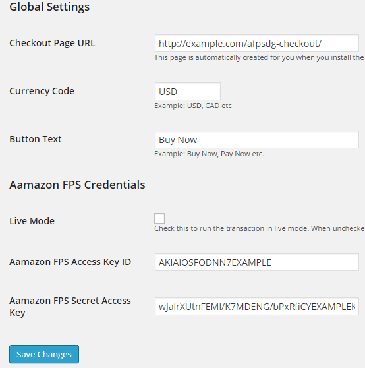
Task: Click the Live Mode description text
Action: [260, 228]
